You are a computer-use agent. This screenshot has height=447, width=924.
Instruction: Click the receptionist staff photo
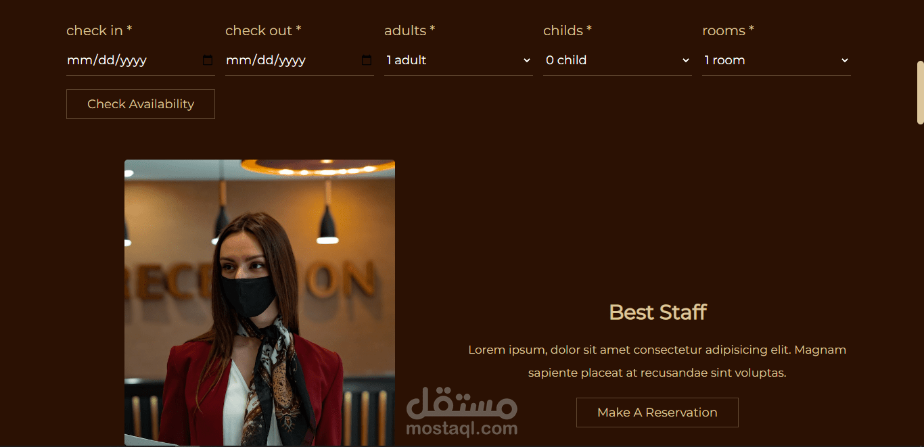click(x=260, y=302)
